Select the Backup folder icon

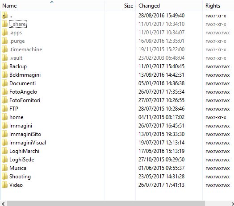4,66
